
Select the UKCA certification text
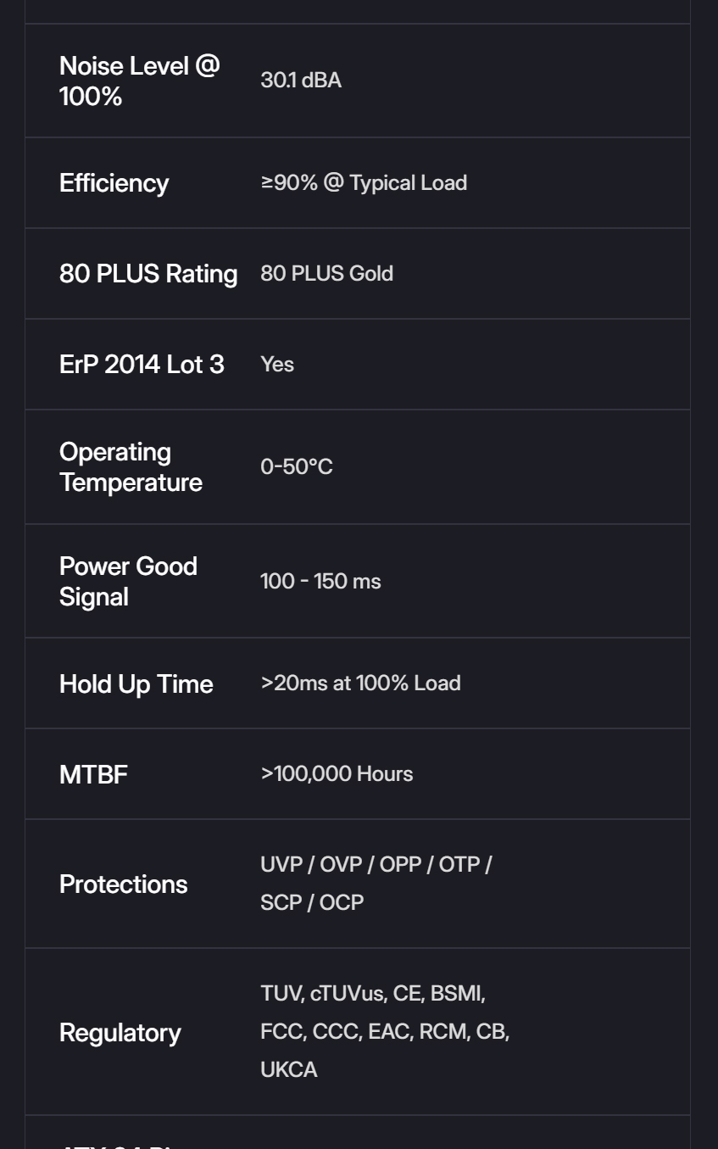(289, 1070)
